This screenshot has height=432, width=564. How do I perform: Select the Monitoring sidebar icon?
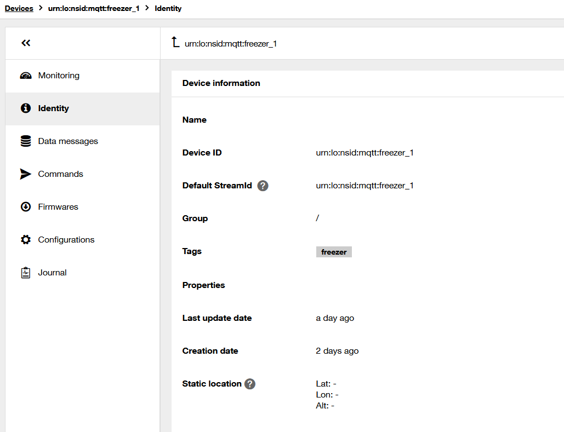point(25,75)
